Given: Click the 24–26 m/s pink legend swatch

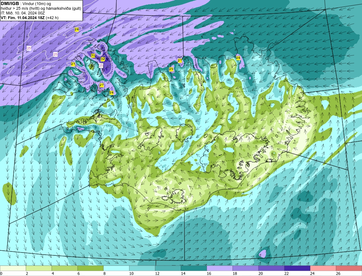Looking at the screenshot, I should [323, 268].
